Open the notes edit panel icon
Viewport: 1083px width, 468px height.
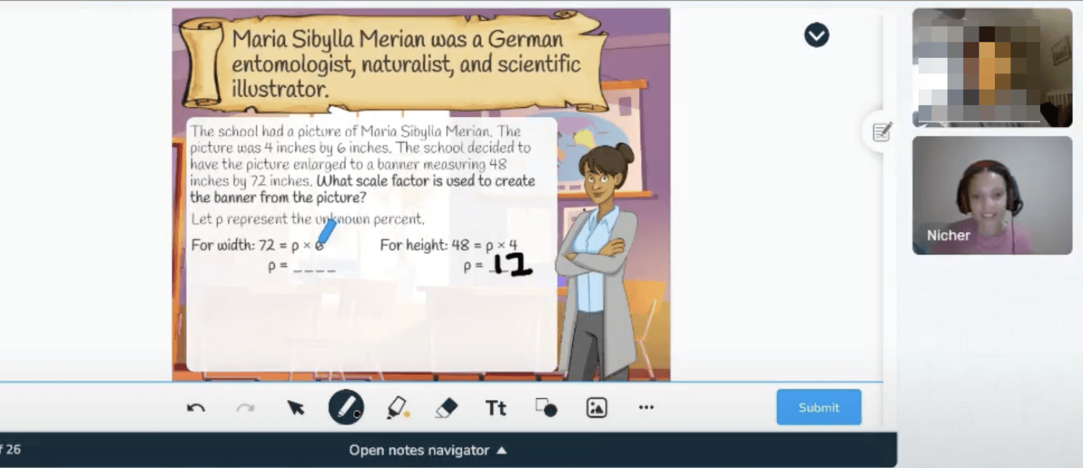click(x=881, y=132)
